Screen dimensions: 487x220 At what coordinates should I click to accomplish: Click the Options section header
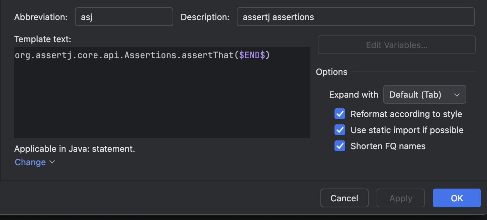pyautogui.click(x=331, y=72)
